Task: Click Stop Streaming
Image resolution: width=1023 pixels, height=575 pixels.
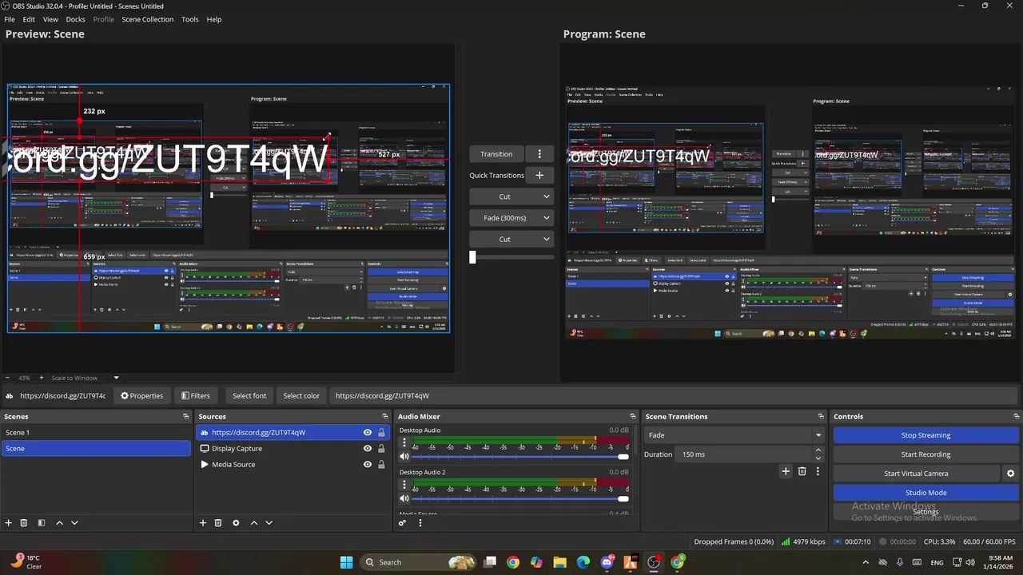Action: coord(925,435)
